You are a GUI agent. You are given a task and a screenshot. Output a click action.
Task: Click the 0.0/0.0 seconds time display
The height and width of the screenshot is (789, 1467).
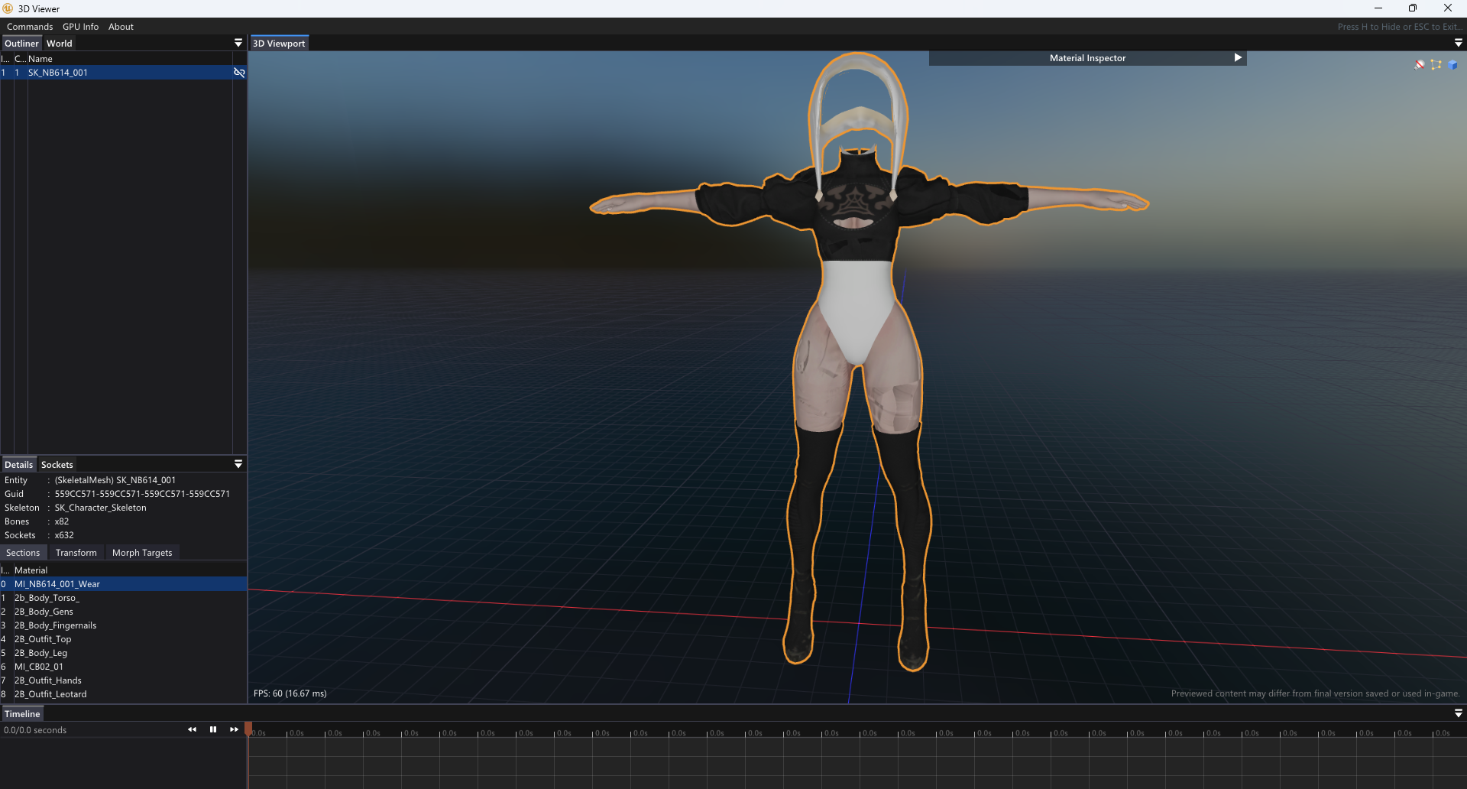click(35, 730)
